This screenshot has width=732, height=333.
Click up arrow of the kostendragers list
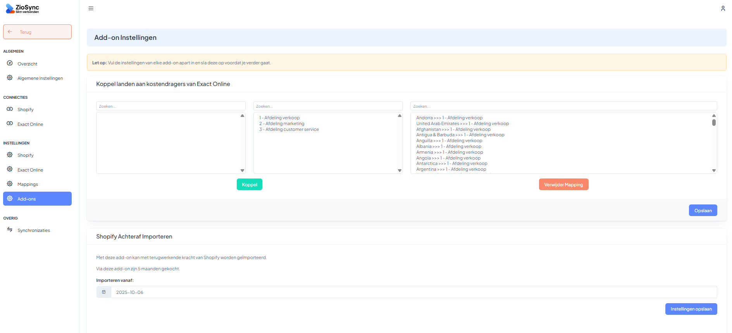click(400, 116)
